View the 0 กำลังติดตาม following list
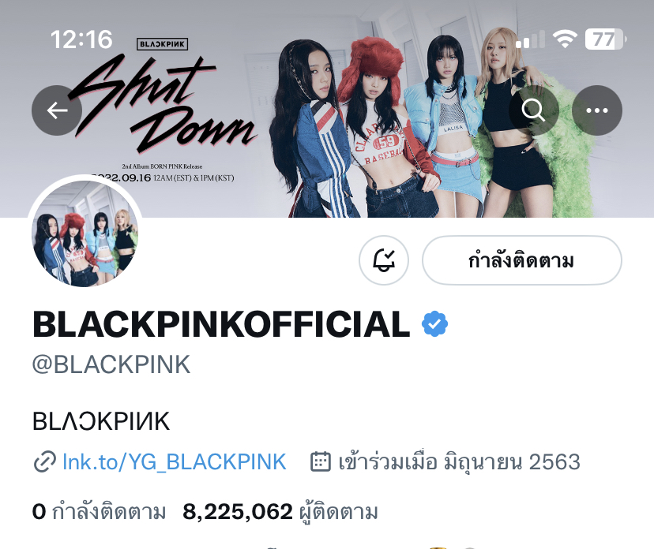Screen dimensions: 654x549 click(x=99, y=511)
